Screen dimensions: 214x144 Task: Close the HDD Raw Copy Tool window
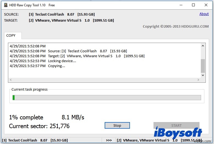pyautogui.click(x=206, y=5)
